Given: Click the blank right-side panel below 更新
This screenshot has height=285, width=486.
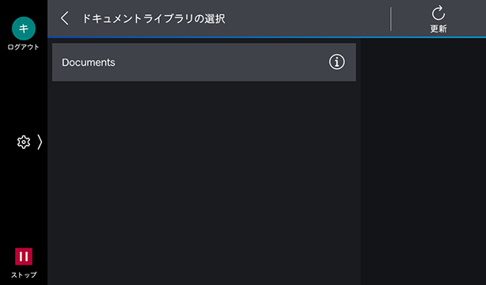Looking at the screenshot, I should 423,161.
